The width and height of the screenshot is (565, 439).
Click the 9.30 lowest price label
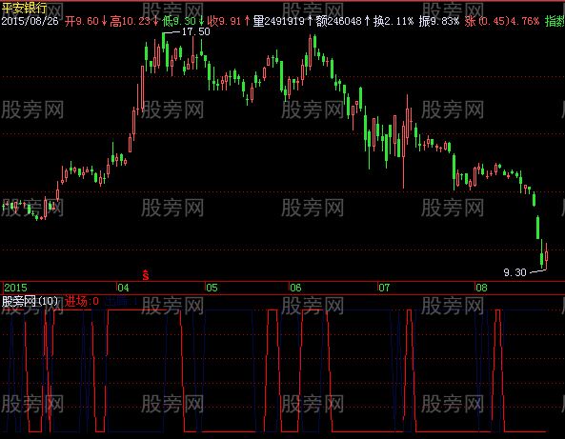coord(515,272)
